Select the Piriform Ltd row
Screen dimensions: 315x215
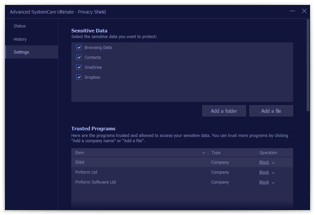[182, 172]
